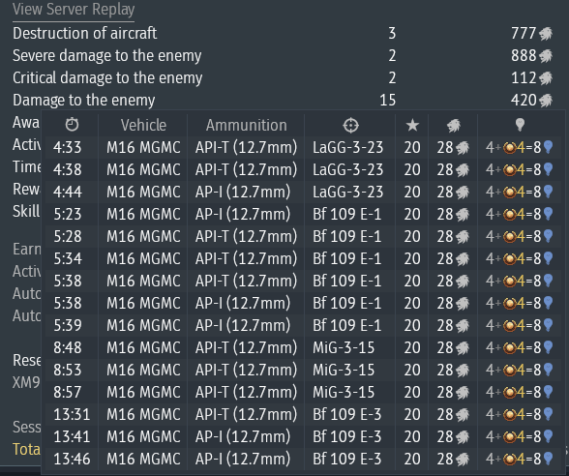Click the 8:48 MiG-3-15 hit entry
This screenshot has height=476, width=569.
304,347
